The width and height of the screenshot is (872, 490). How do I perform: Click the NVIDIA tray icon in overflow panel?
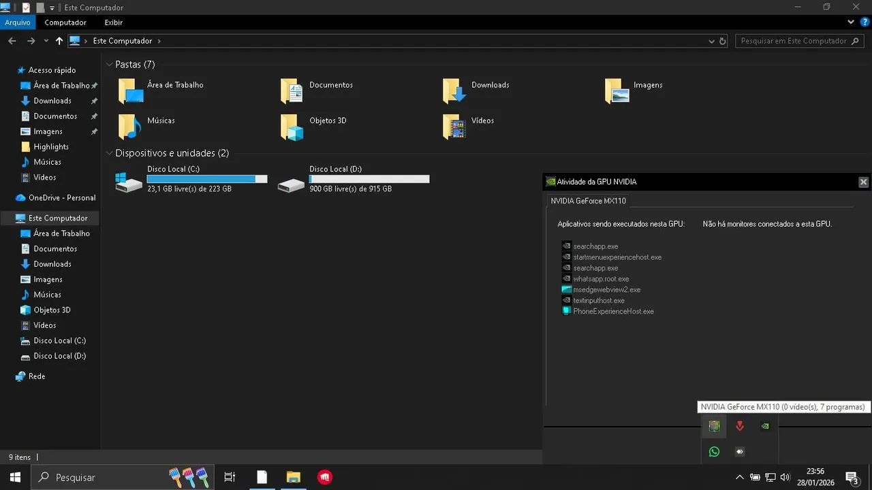pyautogui.click(x=765, y=426)
